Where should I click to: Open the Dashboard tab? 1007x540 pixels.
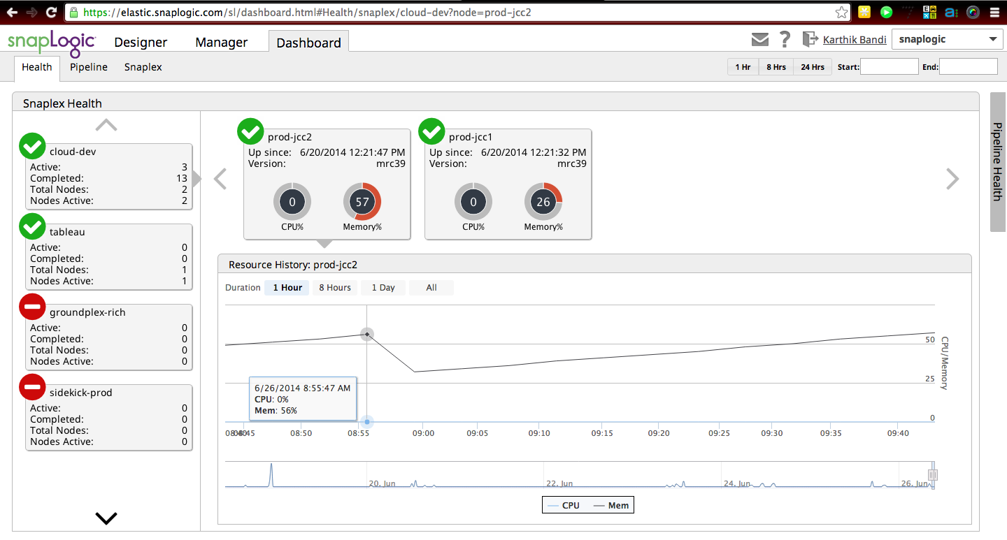308,42
